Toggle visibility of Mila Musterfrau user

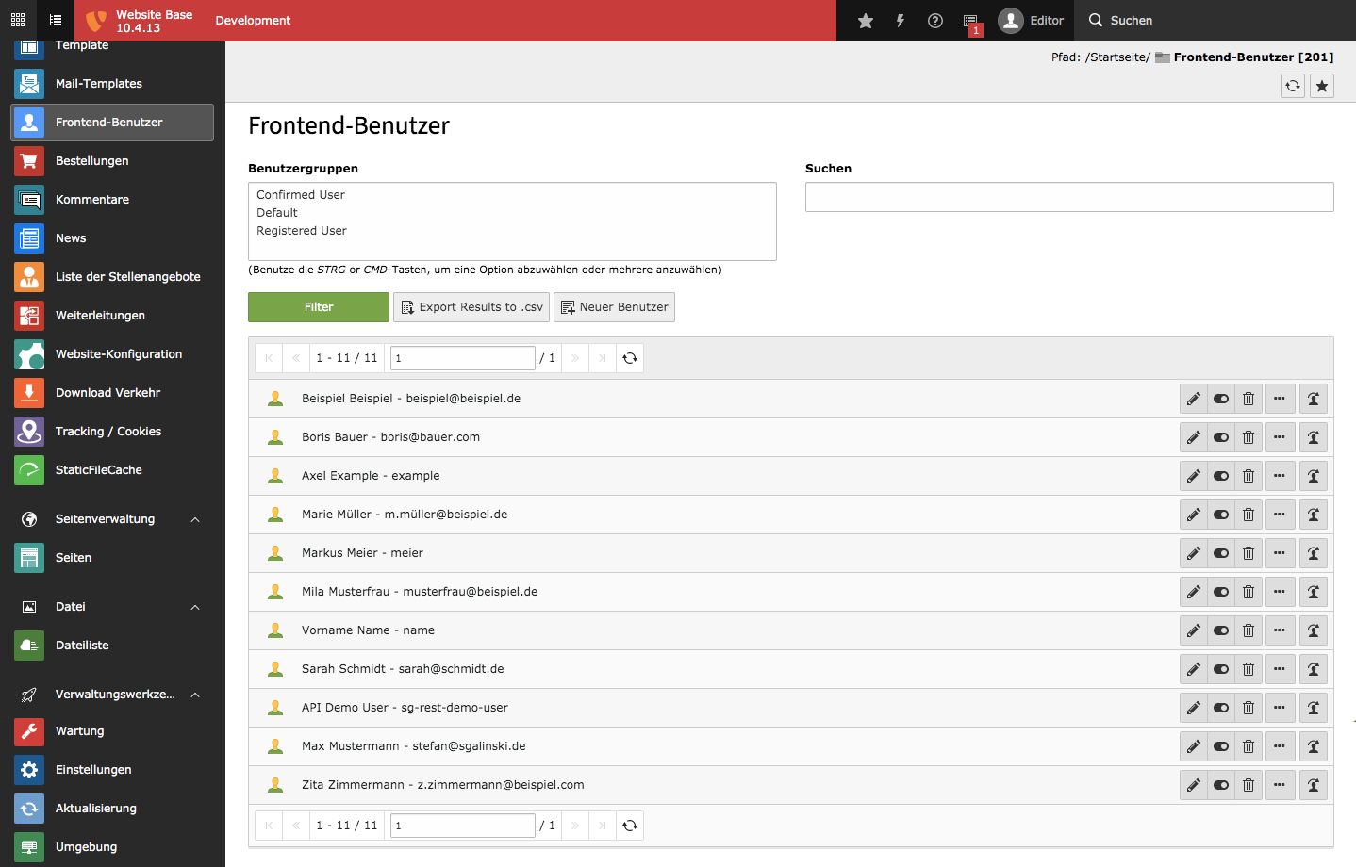(1220, 592)
